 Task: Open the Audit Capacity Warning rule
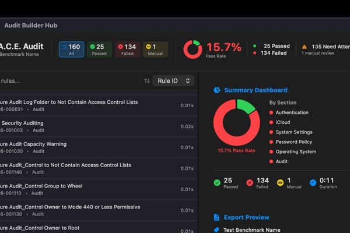99,147
